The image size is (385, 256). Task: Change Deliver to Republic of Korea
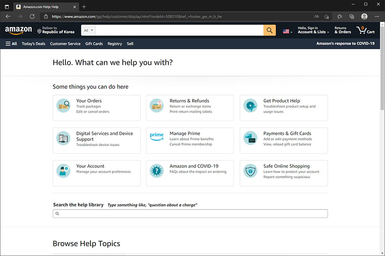pyautogui.click(x=56, y=30)
